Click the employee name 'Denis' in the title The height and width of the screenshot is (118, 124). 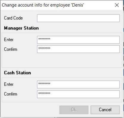[78, 5]
